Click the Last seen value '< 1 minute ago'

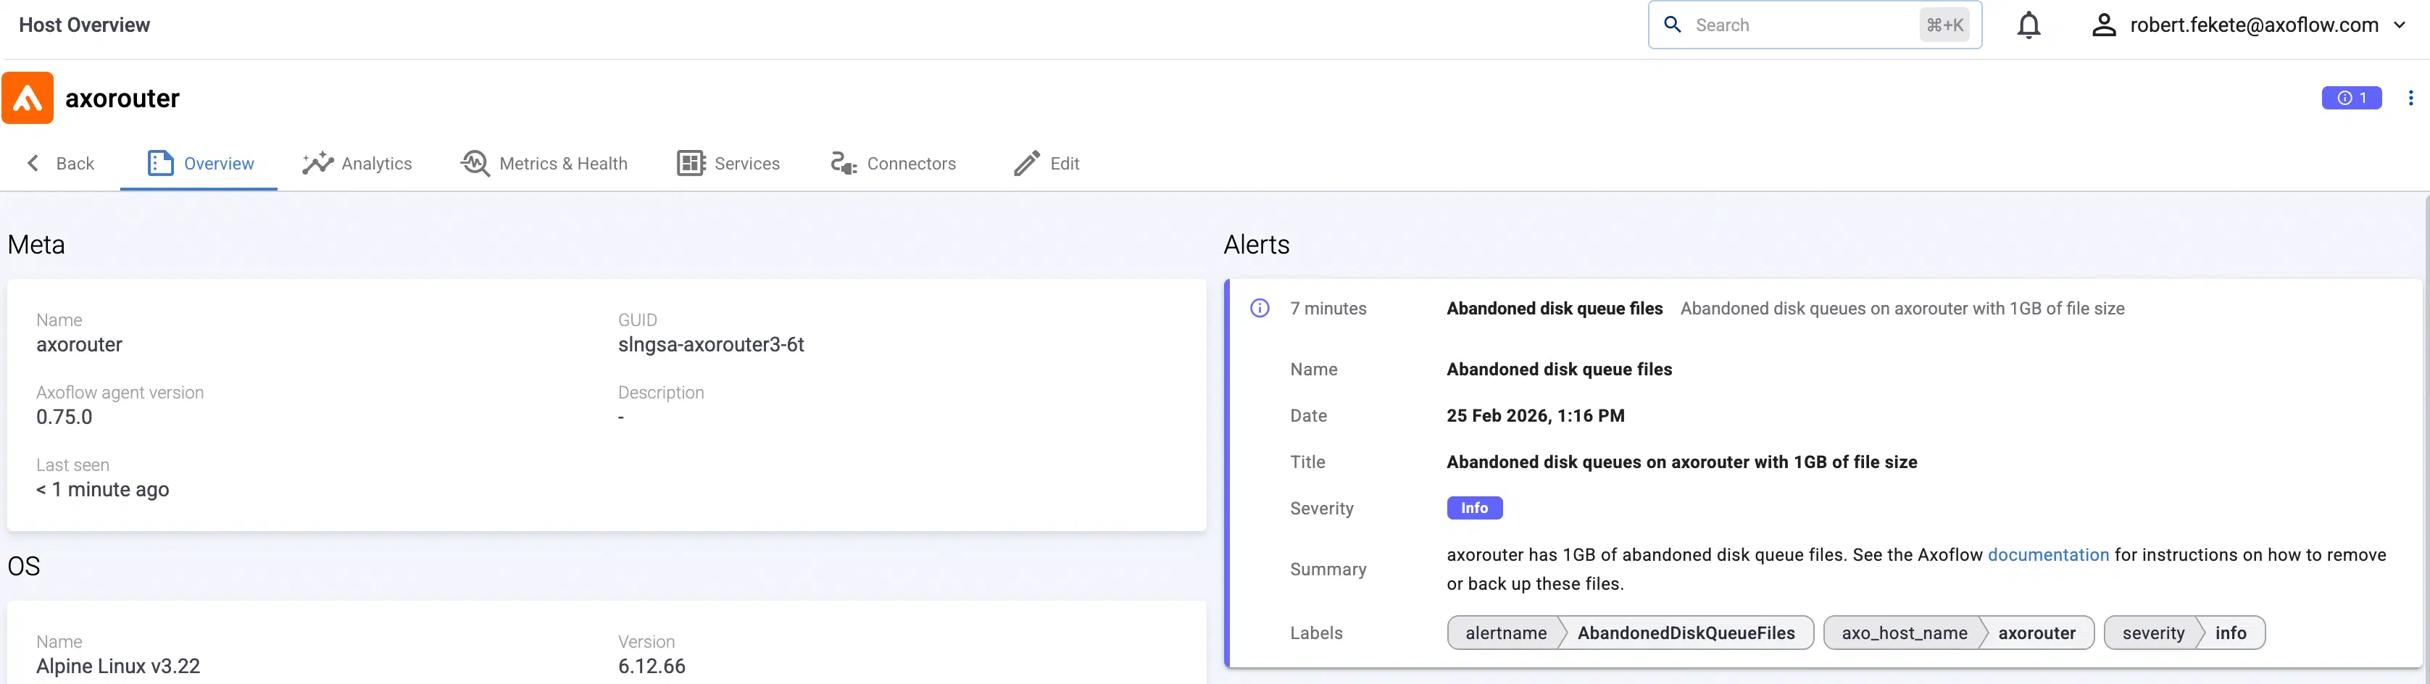[x=102, y=490]
